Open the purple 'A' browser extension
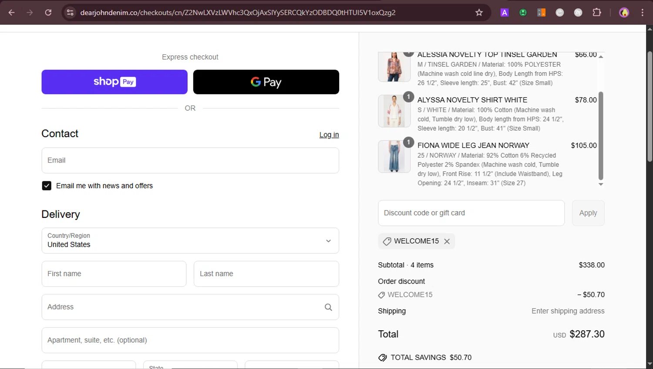 505,13
